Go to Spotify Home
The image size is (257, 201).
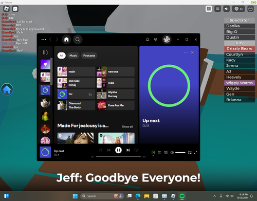click(x=66, y=40)
